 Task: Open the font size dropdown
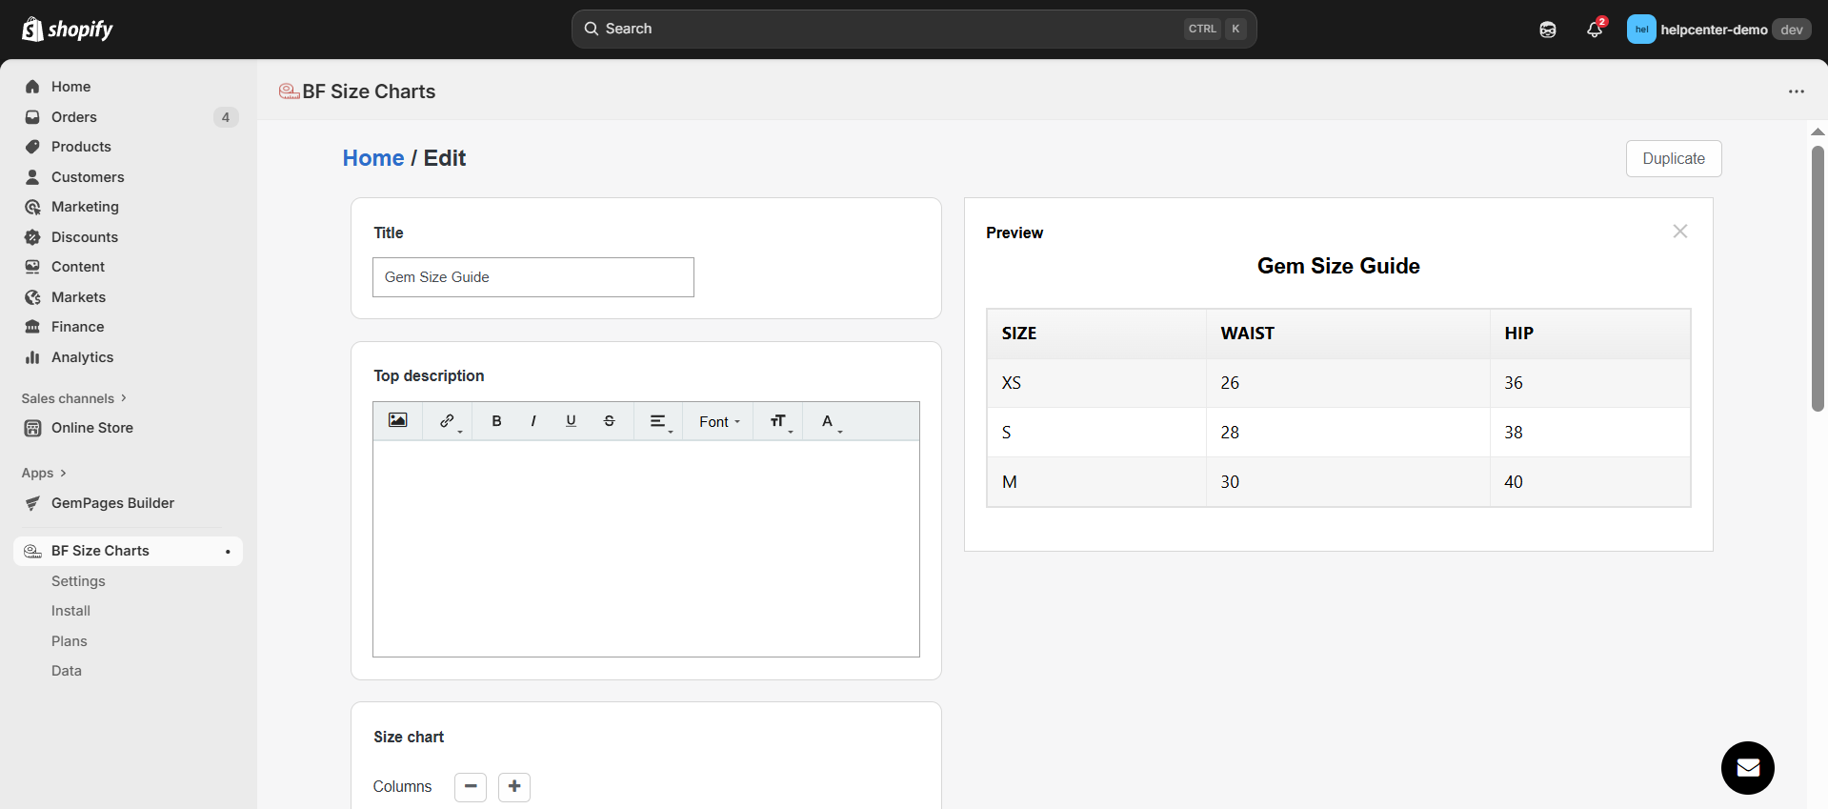[x=779, y=421]
